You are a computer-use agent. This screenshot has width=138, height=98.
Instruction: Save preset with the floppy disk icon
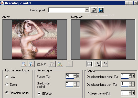click(101, 10)
